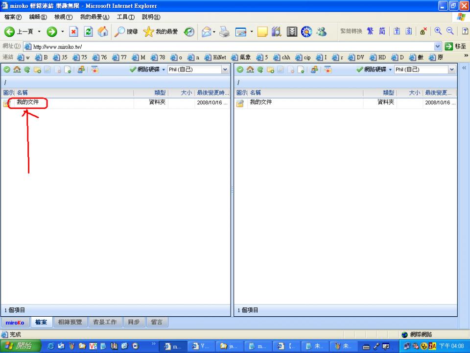Click the IE Back button

click(19, 31)
